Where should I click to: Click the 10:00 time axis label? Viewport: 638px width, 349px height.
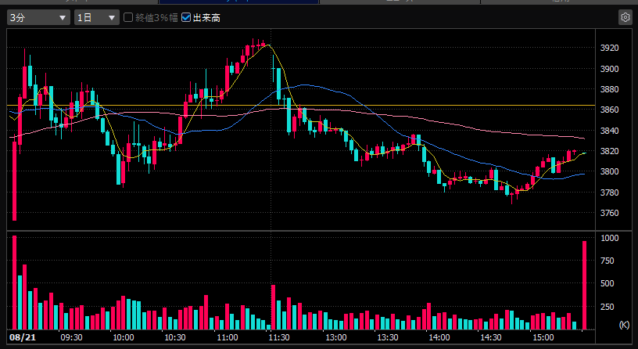coord(124,337)
